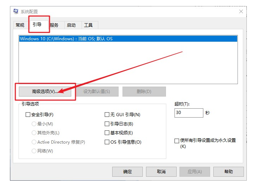Viewport: 271px width, 186px height.
Task: Switch to the 常规 tab
Action: point(20,25)
